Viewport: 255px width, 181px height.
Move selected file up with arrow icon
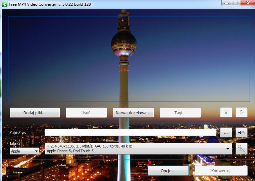click(x=226, y=112)
